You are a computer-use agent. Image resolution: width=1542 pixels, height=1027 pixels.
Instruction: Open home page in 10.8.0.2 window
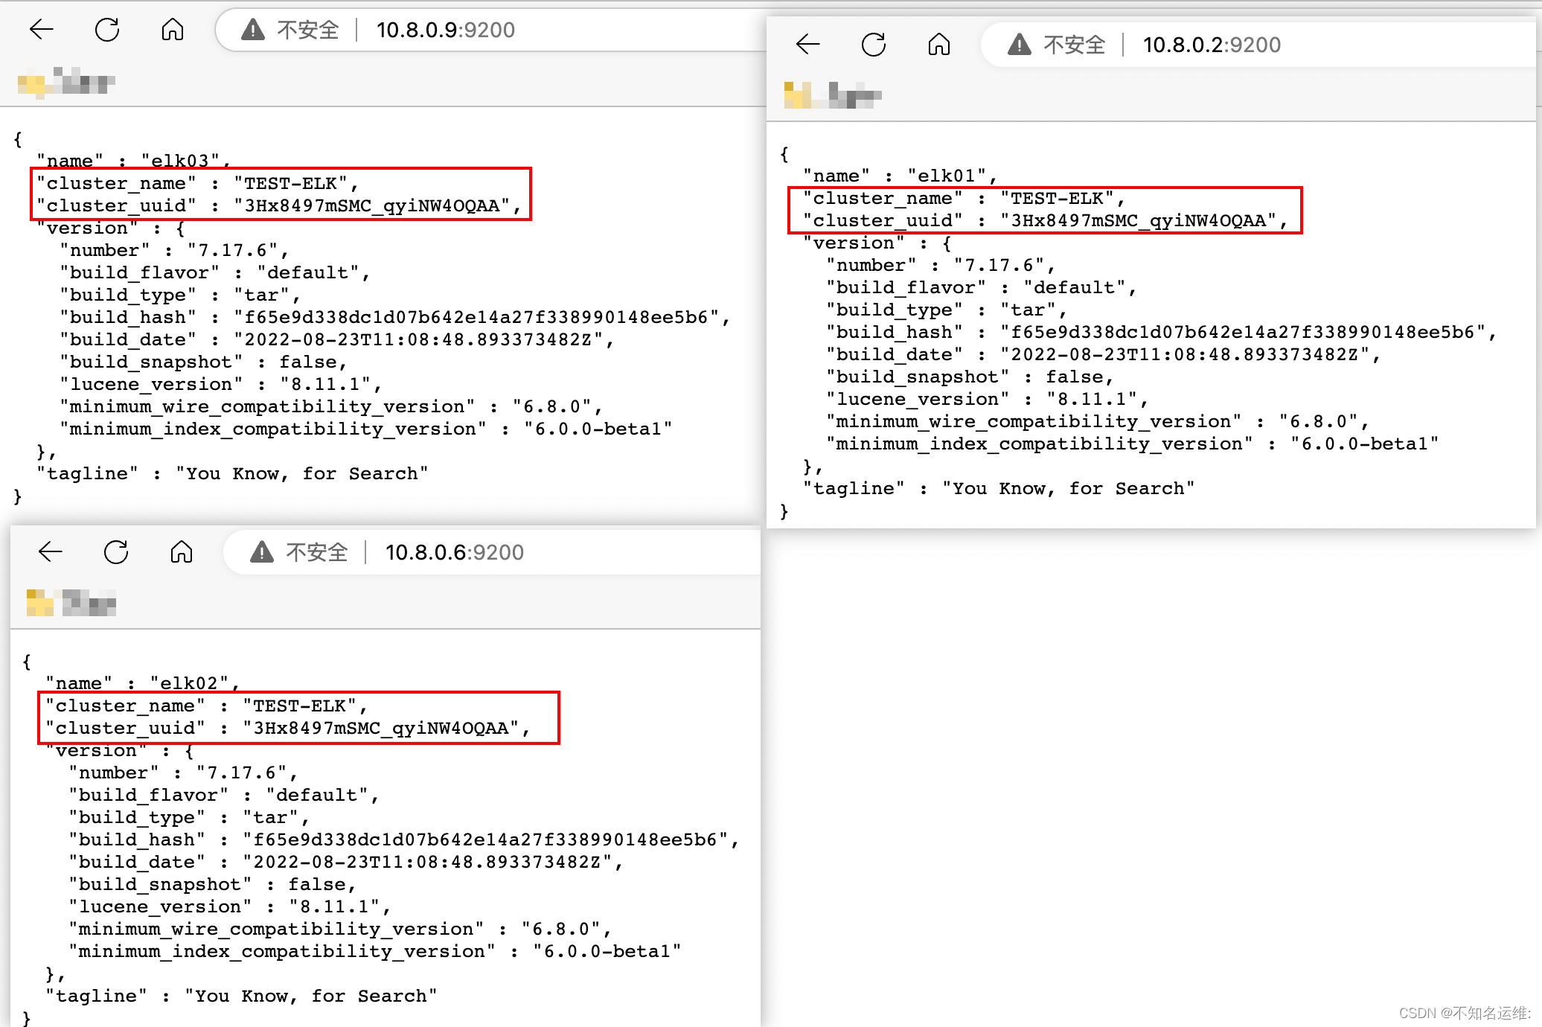pos(939,45)
